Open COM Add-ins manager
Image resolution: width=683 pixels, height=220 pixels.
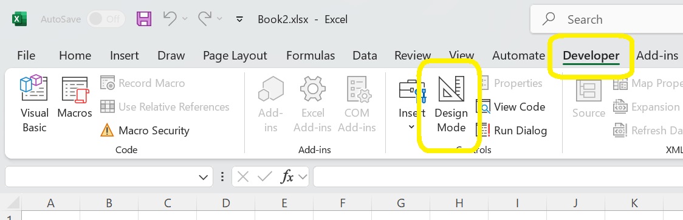(x=357, y=104)
